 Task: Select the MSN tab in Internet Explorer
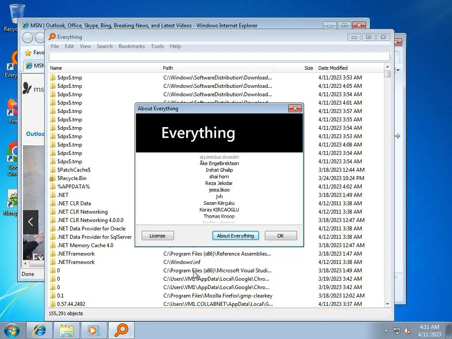click(x=34, y=66)
